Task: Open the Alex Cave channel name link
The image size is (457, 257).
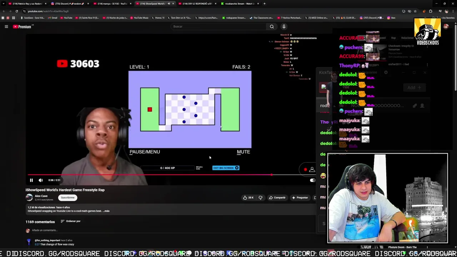Action: tap(41, 196)
